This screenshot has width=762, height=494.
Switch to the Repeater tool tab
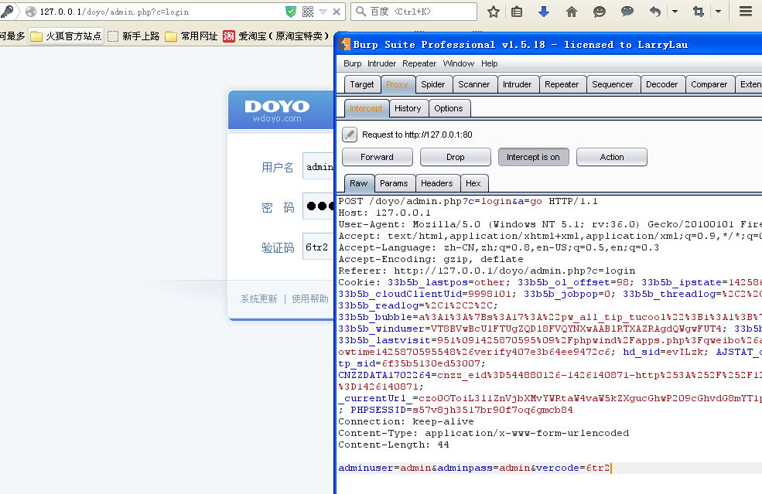pyautogui.click(x=562, y=84)
